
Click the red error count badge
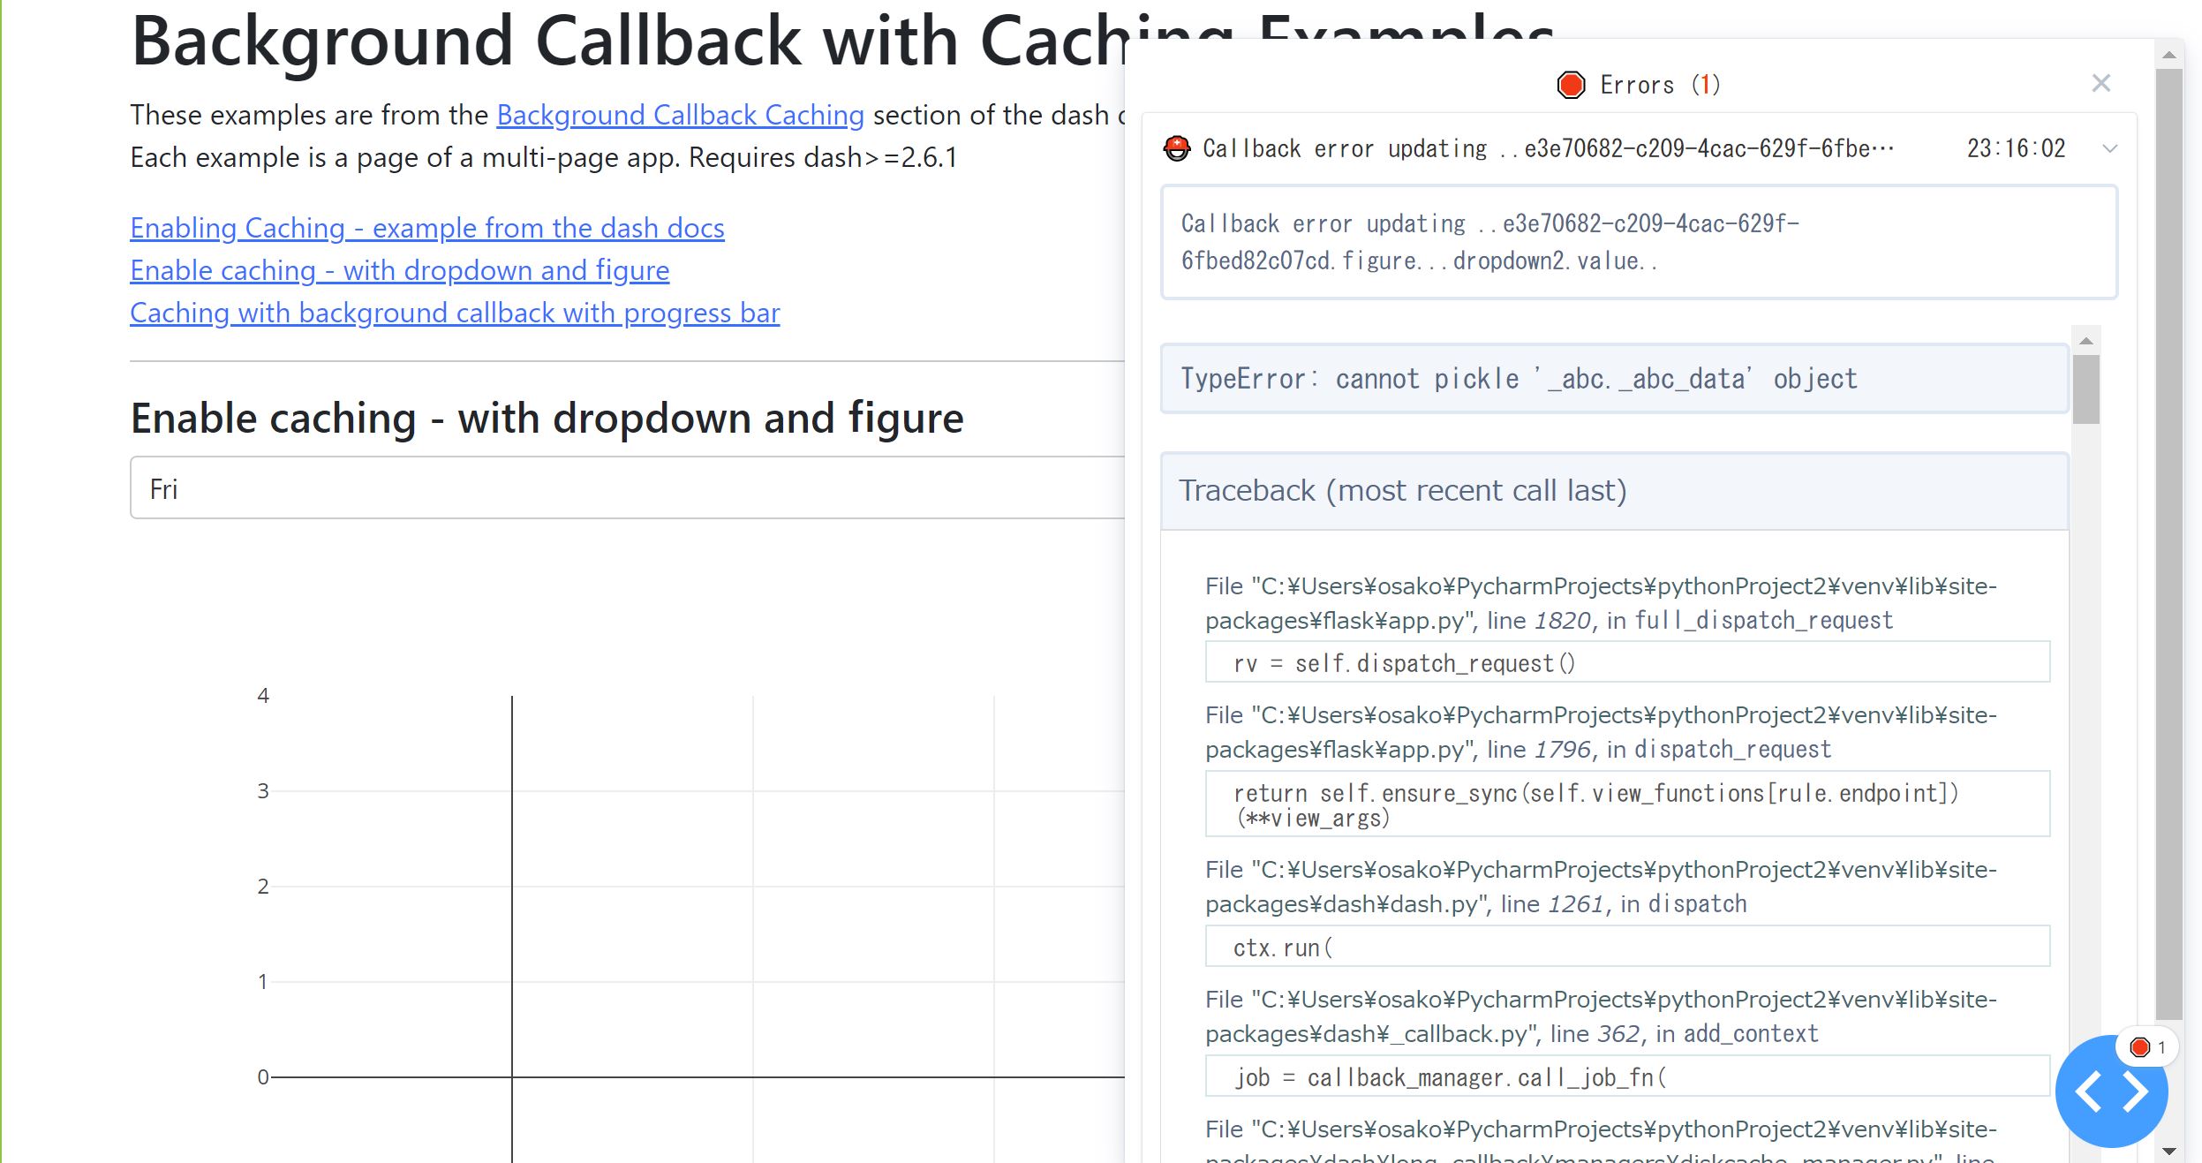pyautogui.click(x=2146, y=1048)
